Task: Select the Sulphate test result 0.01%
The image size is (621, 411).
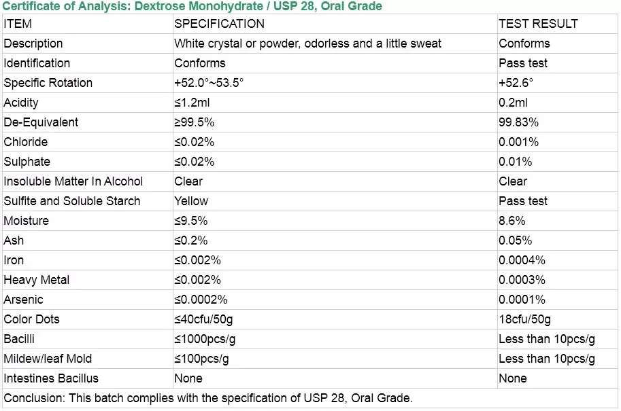Action: coord(515,162)
